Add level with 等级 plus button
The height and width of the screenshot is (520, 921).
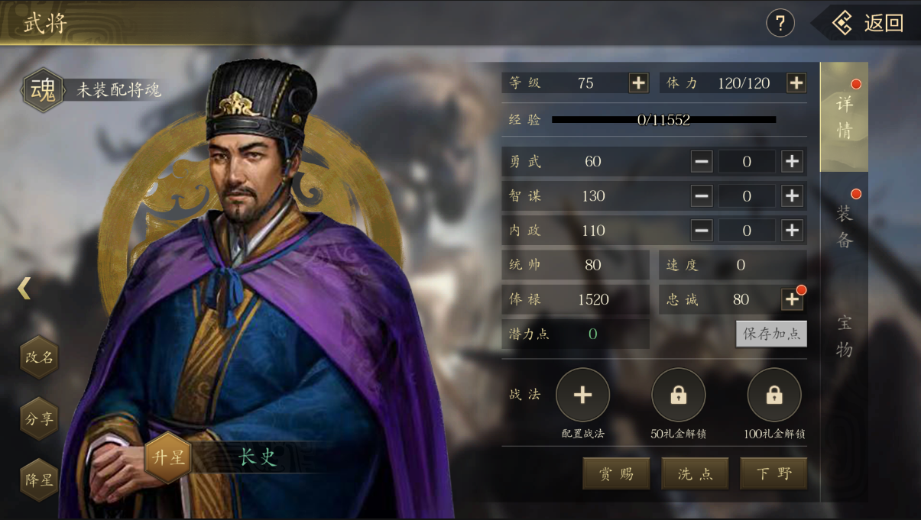click(638, 82)
